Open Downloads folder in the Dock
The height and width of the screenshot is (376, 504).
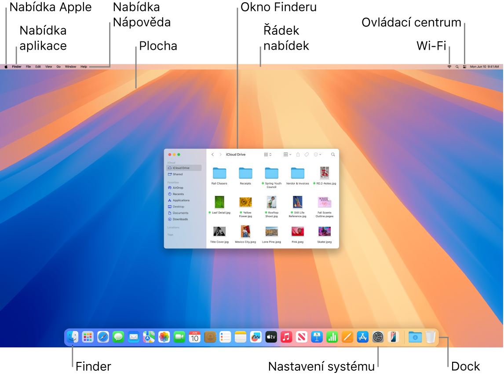415,337
